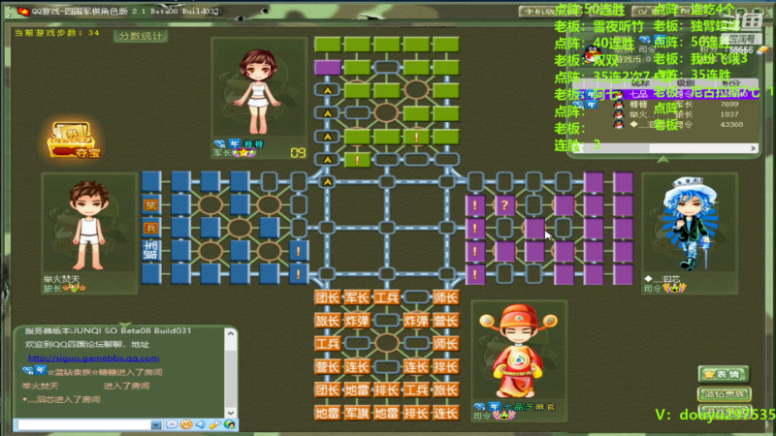The width and height of the screenshot is (776, 436).
Task: Click the 糖糖 girl avatar at top
Action: point(258,91)
